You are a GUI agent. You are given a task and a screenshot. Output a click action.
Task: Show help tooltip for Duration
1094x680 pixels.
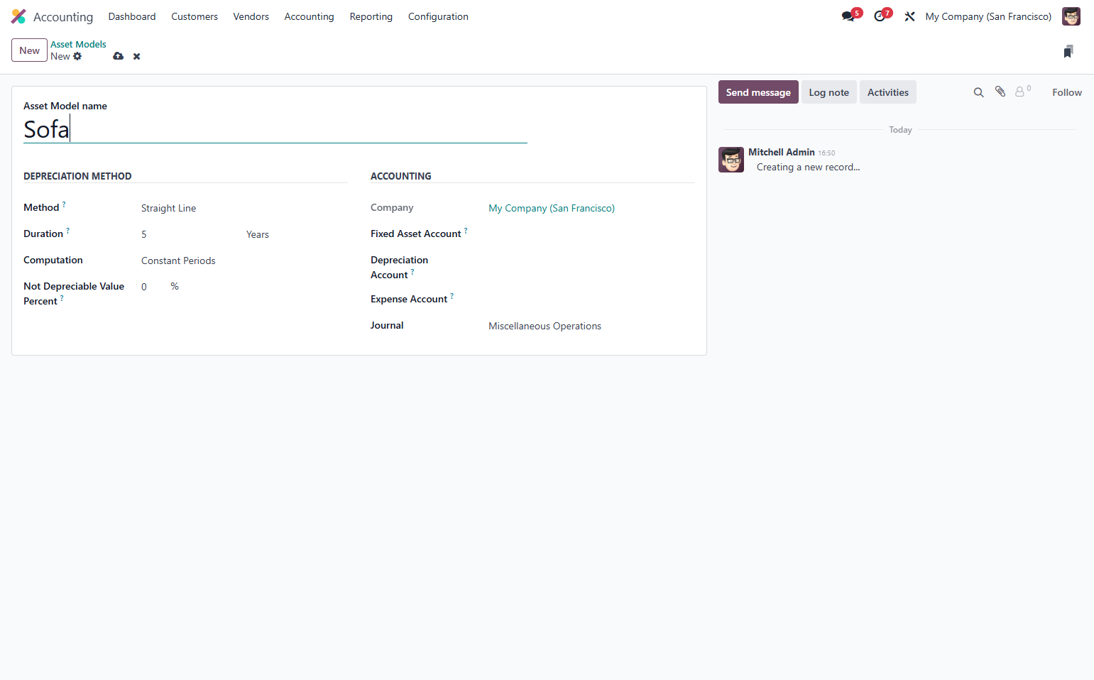click(x=68, y=231)
